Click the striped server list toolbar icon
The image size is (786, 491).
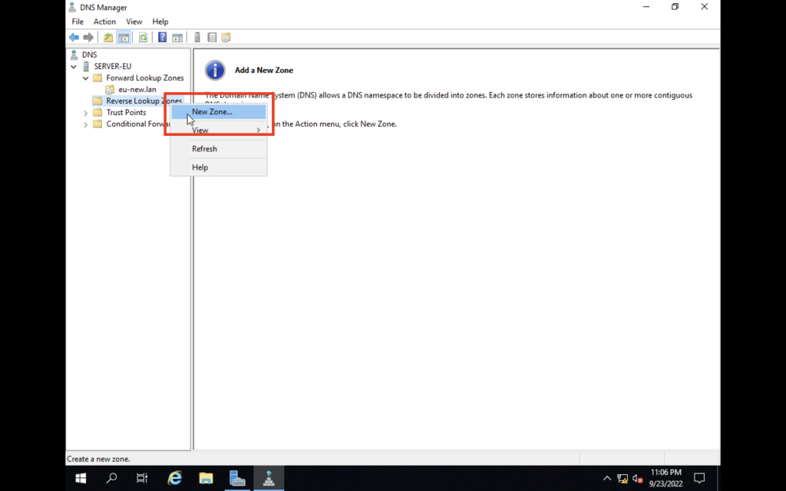(x=212, y=38)
